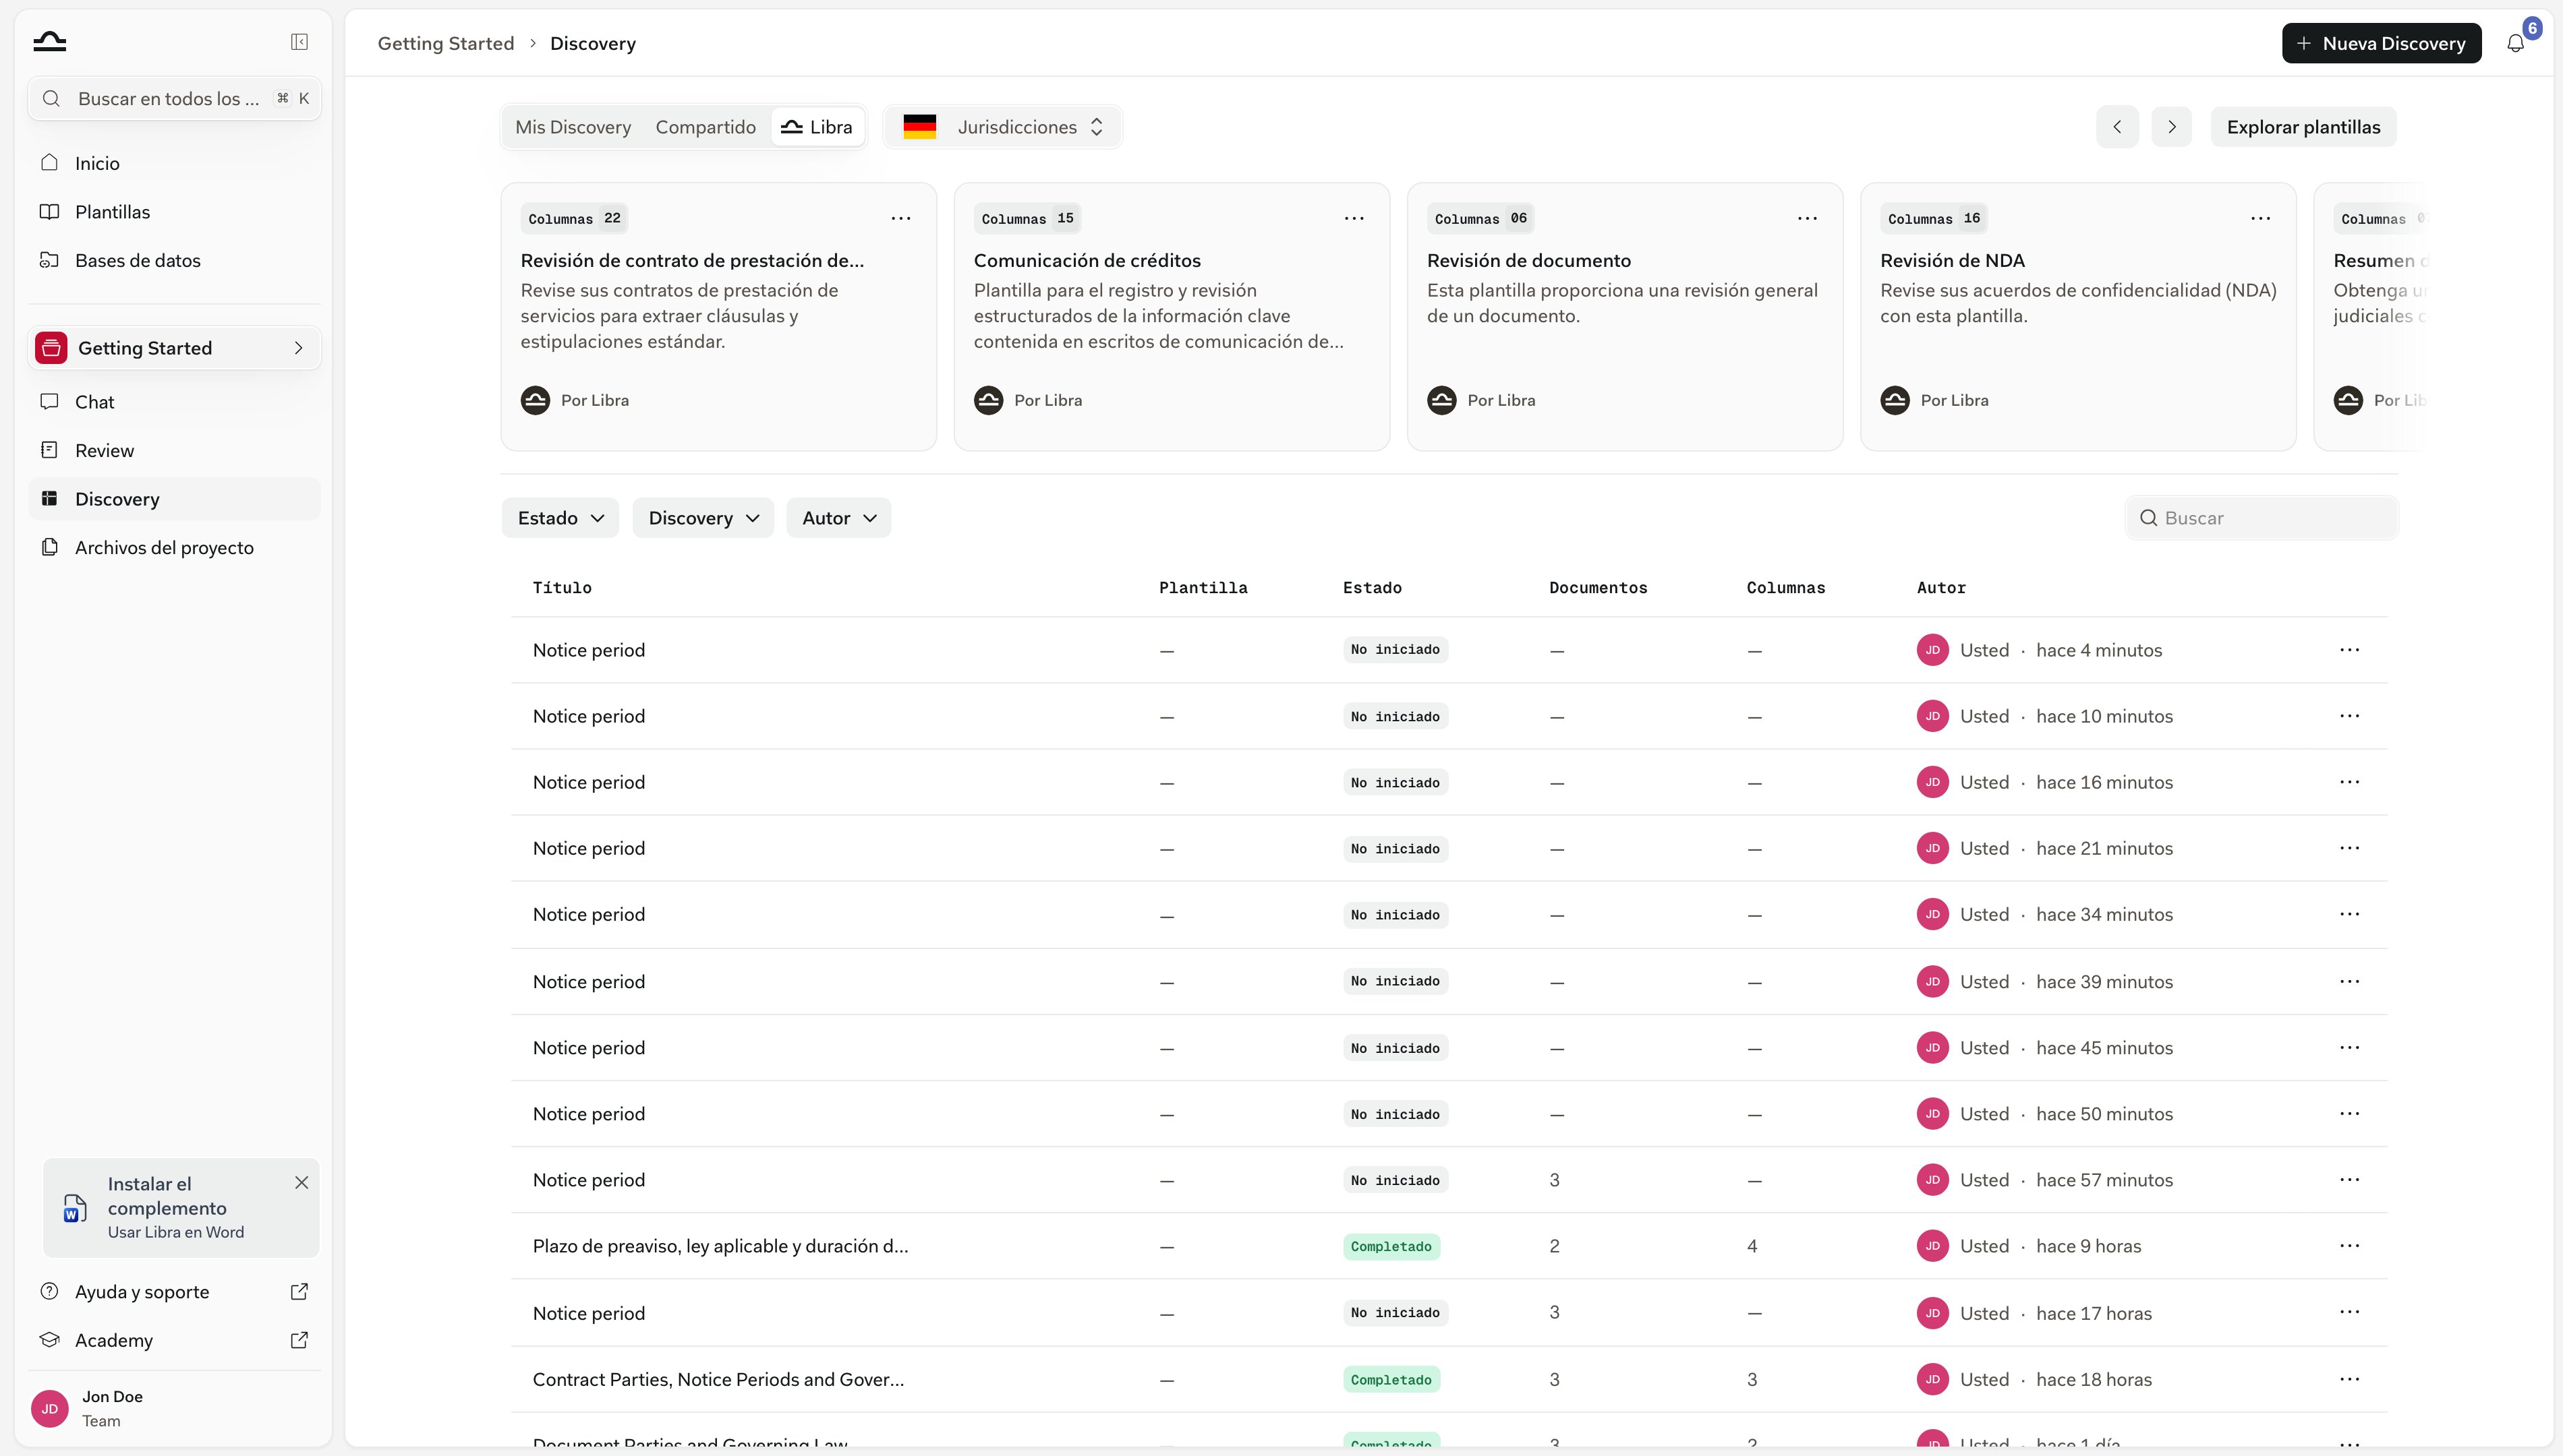Click the Buscar table search field
Viewport: 2563px width, 1456px height.
point(2261,518)
